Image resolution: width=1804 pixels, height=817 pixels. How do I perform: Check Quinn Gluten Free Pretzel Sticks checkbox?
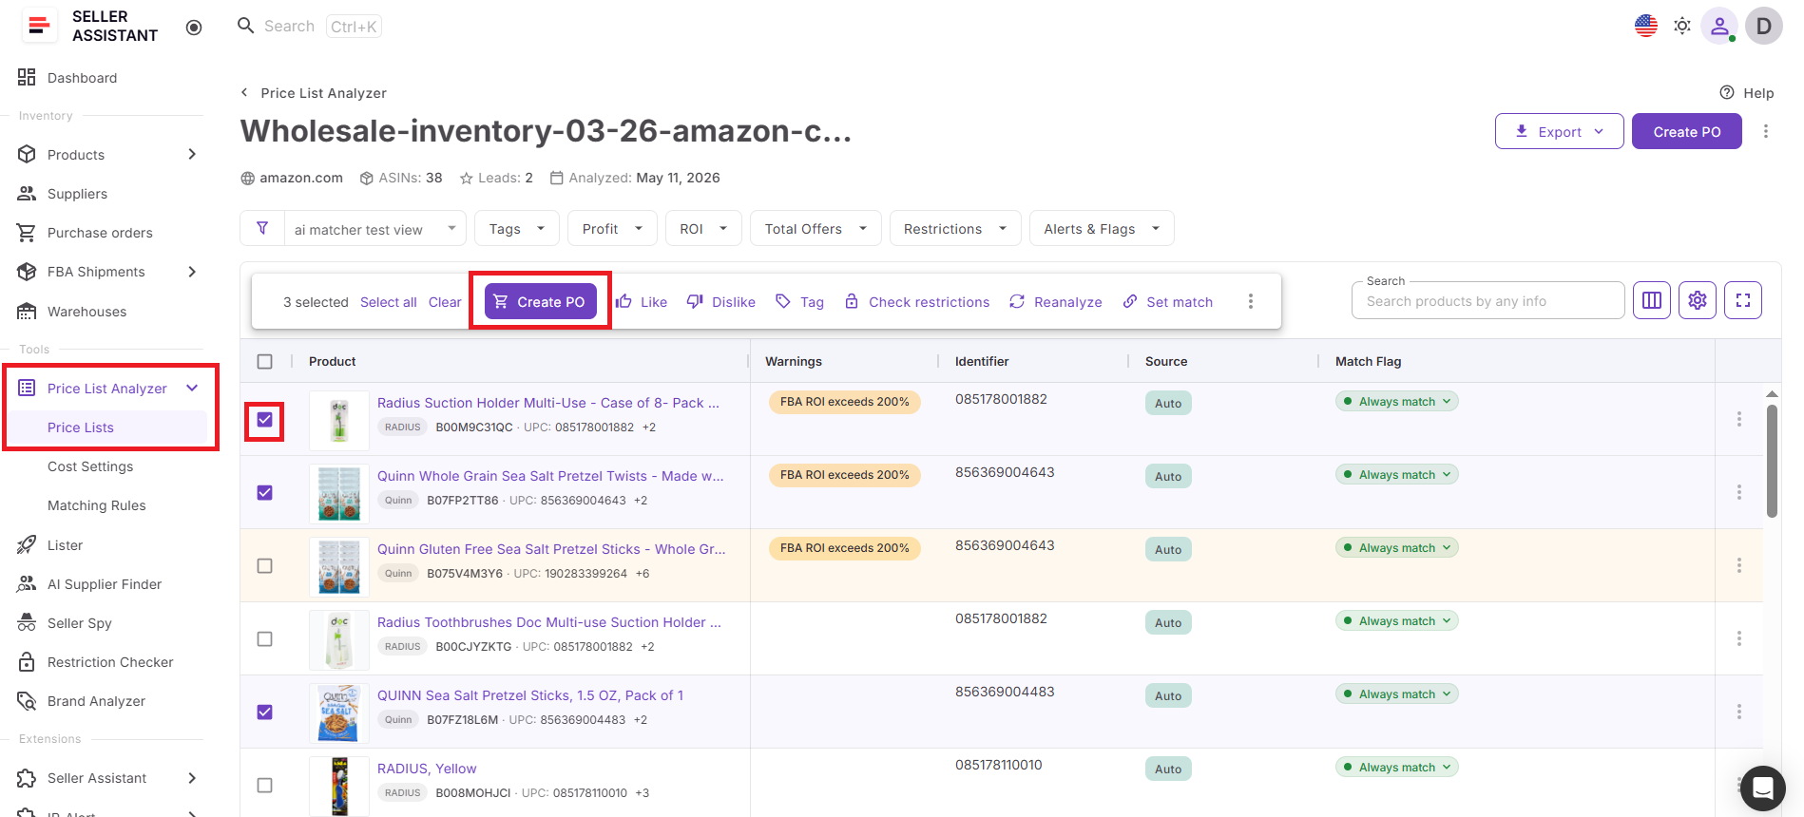point(265,565)
